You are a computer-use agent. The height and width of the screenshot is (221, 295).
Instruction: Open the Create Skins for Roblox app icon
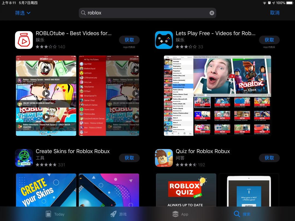(24, 158)
